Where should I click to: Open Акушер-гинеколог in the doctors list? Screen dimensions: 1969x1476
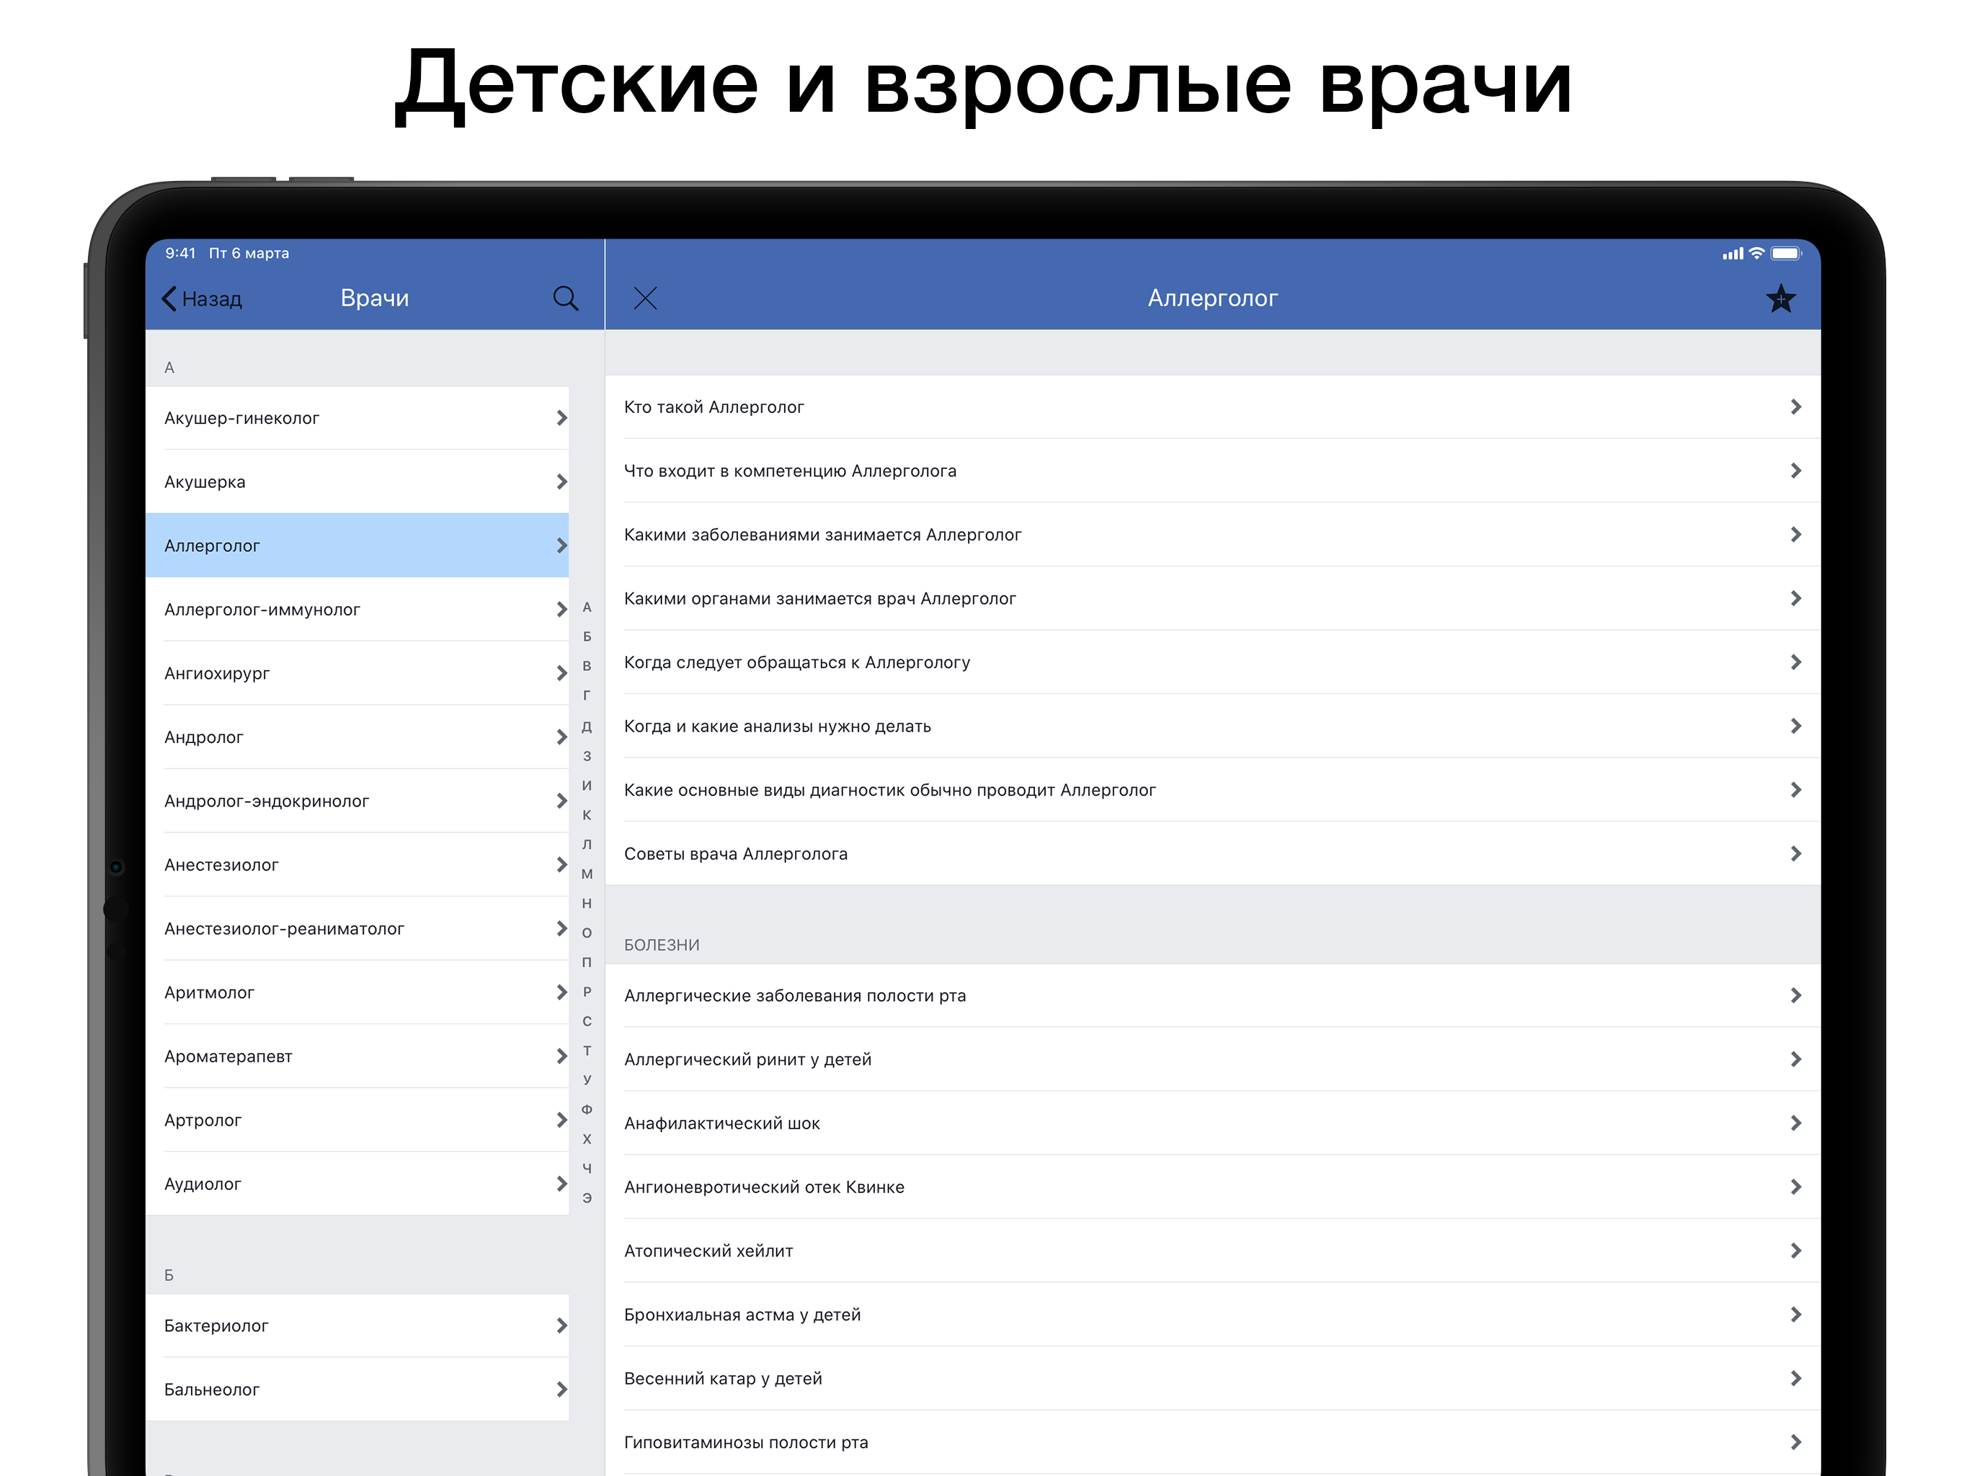point(357,417)
